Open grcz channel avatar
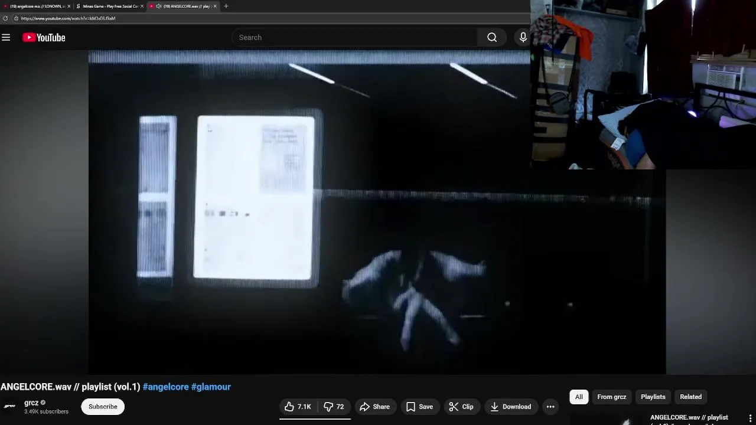This screenshot has height=425, width=756. (x=10, y=407)
